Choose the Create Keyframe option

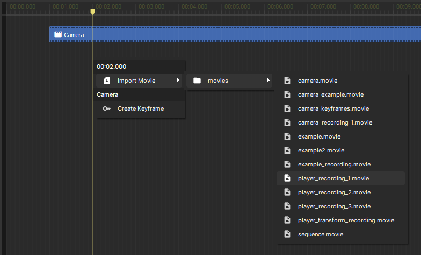click(x=141, y=108)
